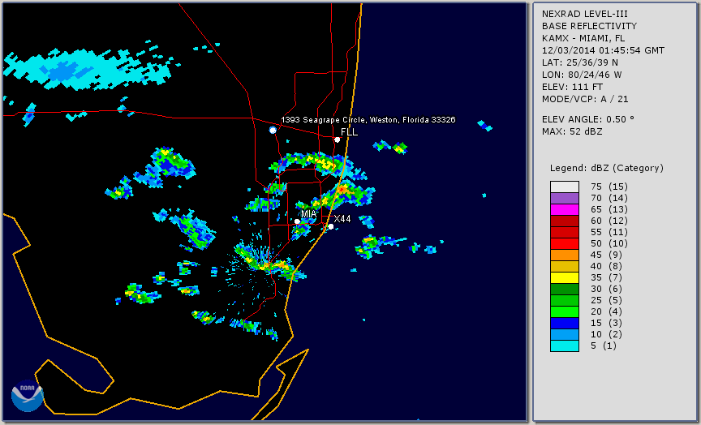Pick the 55 dBZ legend swatch
This screenshot has width=701, height=425.
[565, 233]
